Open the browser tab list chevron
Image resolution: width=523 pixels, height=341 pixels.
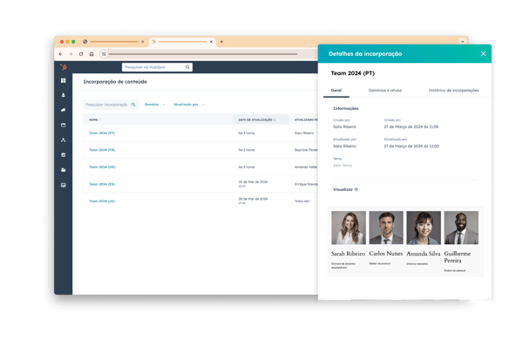[x=463, y=42]
